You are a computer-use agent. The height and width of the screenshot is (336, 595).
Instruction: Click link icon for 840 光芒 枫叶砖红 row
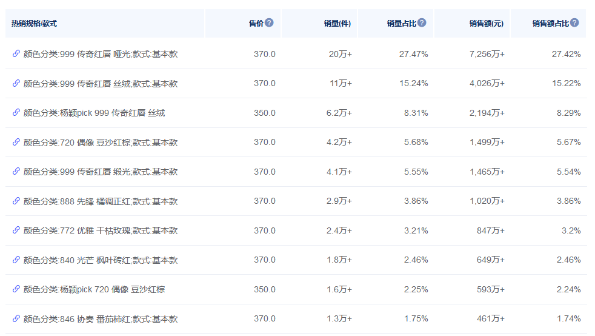tap(16, 260)
